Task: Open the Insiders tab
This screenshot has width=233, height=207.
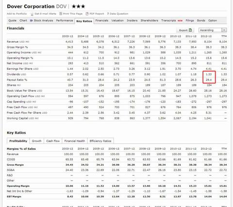Action: point(132,20)
